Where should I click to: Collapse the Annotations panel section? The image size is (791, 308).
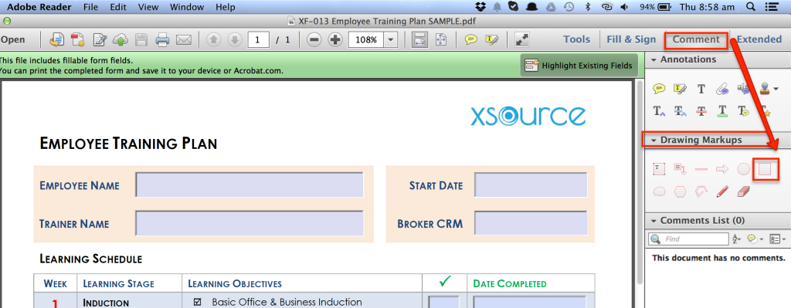[x=654, y=59]
